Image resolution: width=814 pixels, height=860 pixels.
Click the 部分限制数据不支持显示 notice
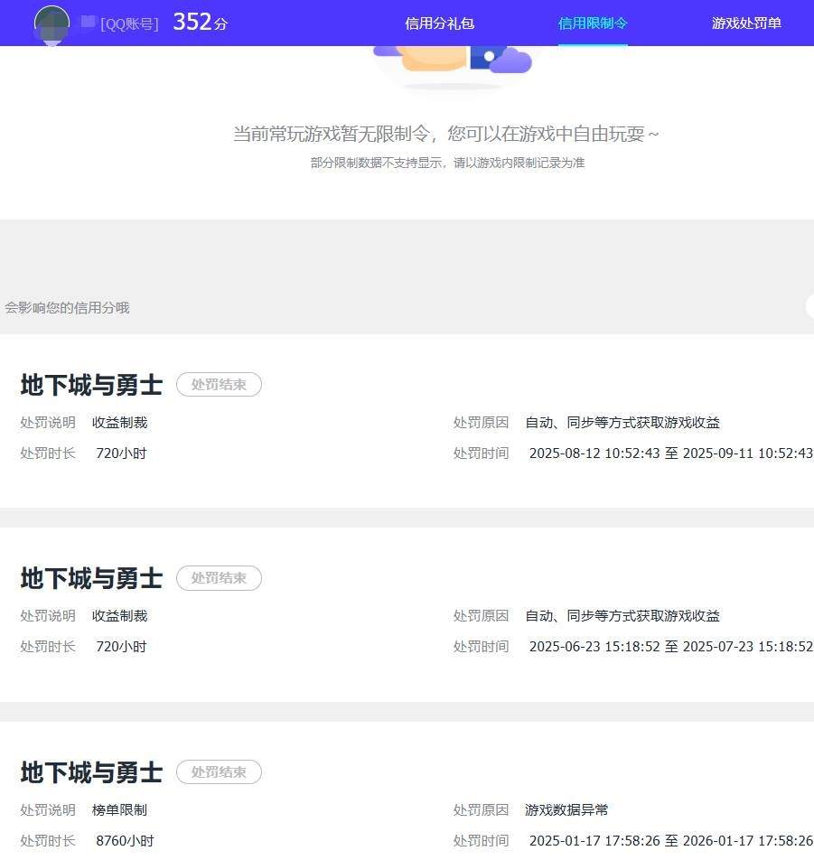click(x=447, y=163)
